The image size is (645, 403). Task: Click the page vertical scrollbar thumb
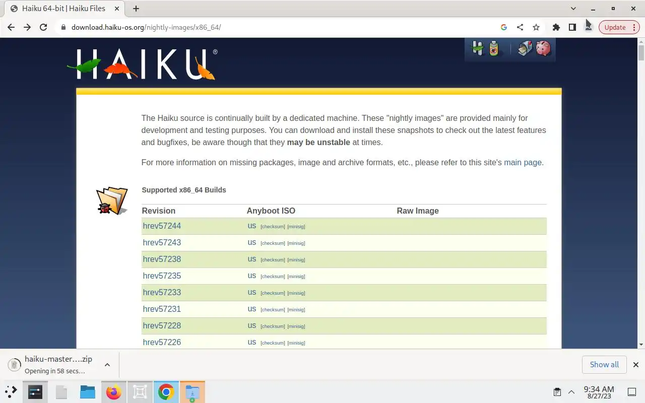[641, 52]
